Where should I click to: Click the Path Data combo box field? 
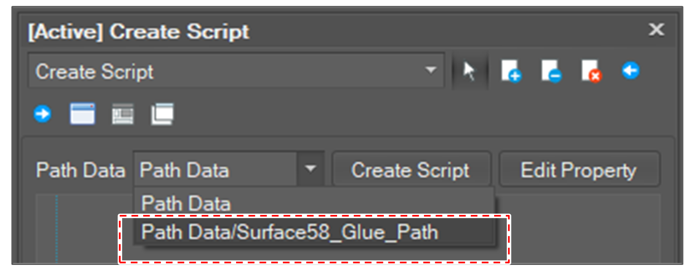pos(215,170)
